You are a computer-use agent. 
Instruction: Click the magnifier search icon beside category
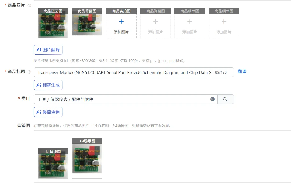[x=225, y=99]
